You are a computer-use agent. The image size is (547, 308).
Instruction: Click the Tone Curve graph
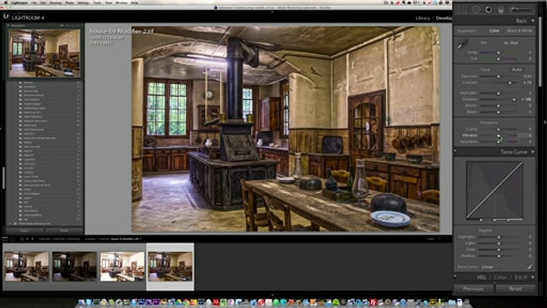(495, 190)
